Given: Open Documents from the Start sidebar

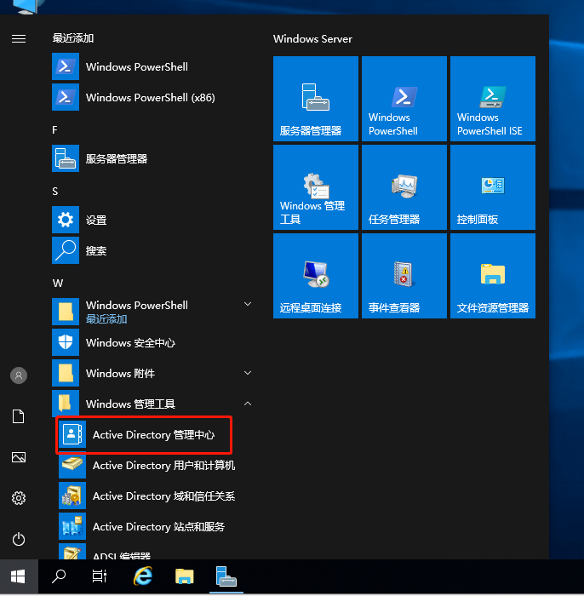Looking at the screenshot, I should [19, 416].
